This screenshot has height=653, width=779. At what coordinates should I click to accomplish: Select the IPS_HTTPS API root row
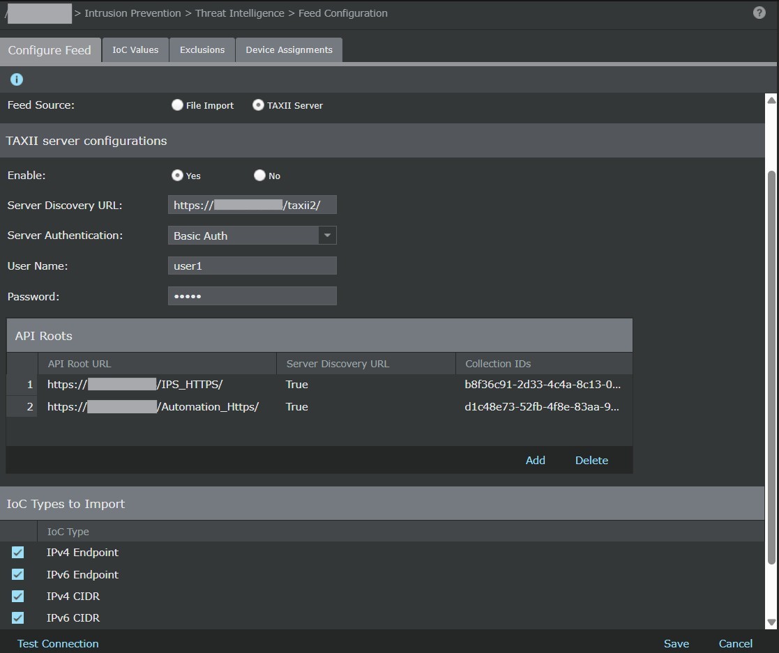click(319, 385)
